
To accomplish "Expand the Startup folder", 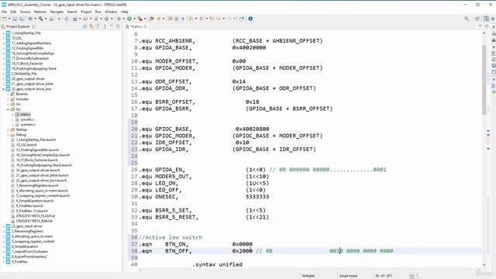I will coord(8,129).
